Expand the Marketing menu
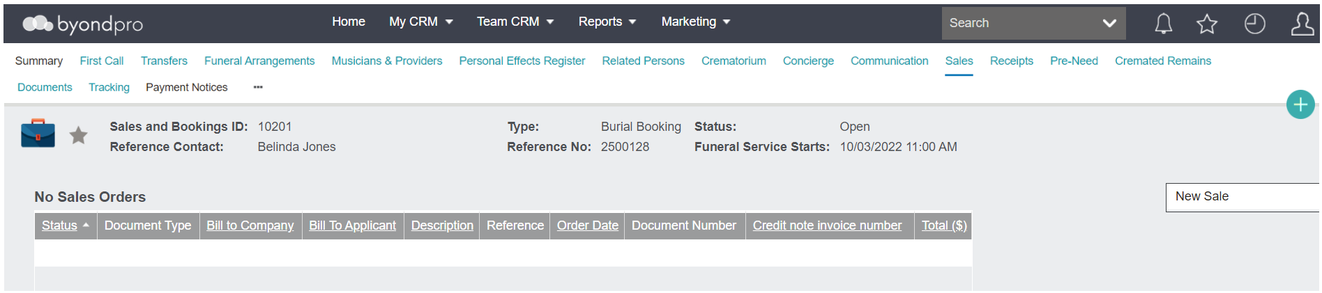 (696, 22)
